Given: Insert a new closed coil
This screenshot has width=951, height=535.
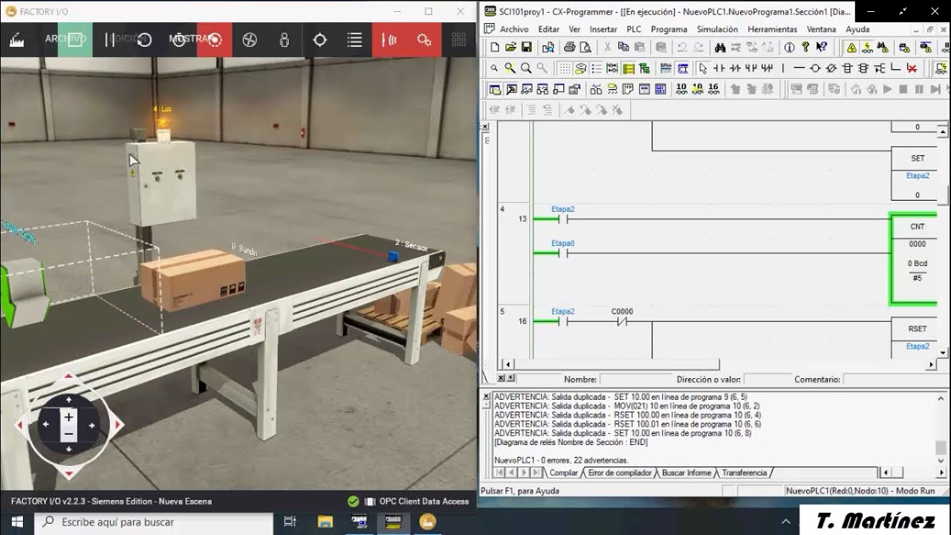Looking at the screenshot, I should 831,68.
